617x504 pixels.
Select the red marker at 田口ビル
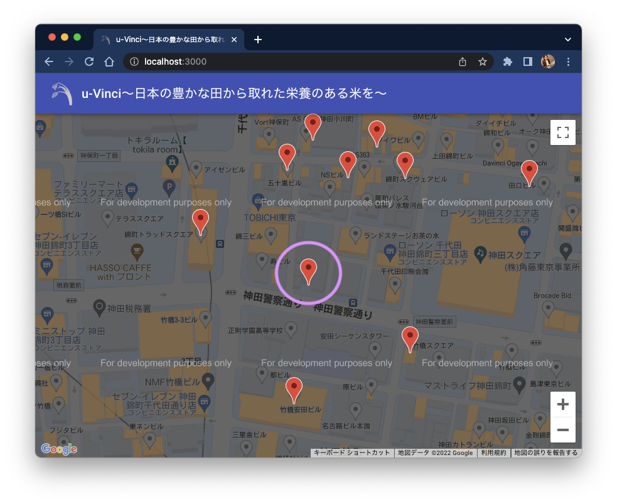click(529, 173)
